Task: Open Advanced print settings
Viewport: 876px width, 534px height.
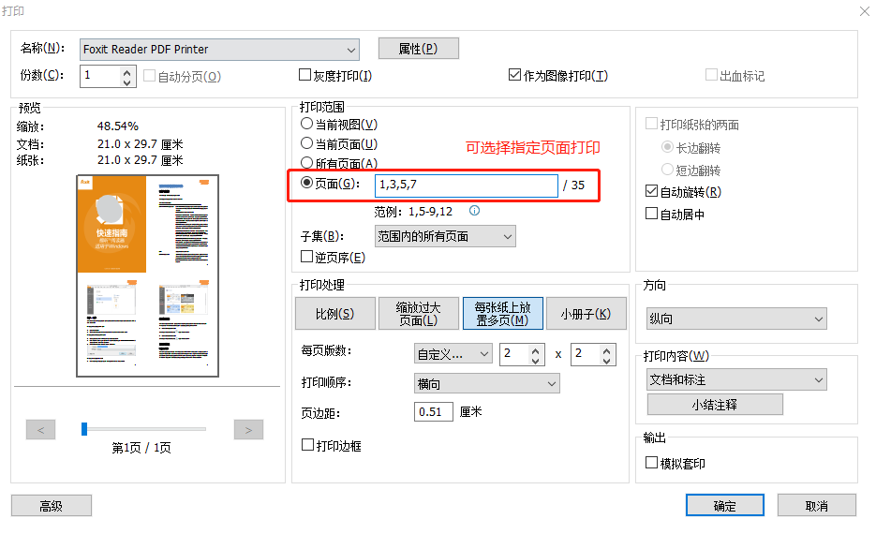Action: 52,506
